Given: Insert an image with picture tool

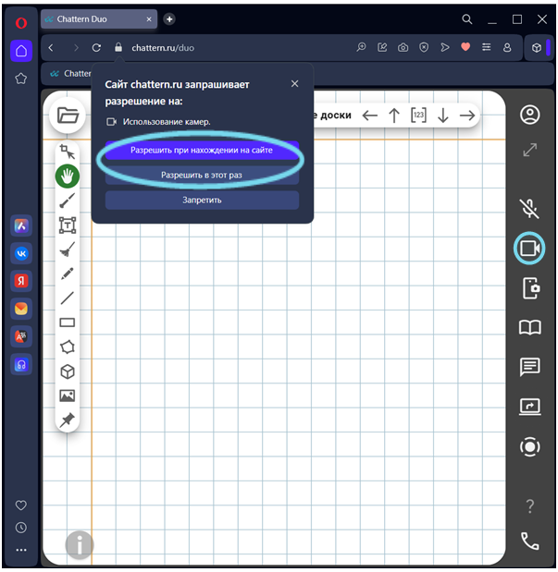Looking at the screenshot, I should pos(67,396).
